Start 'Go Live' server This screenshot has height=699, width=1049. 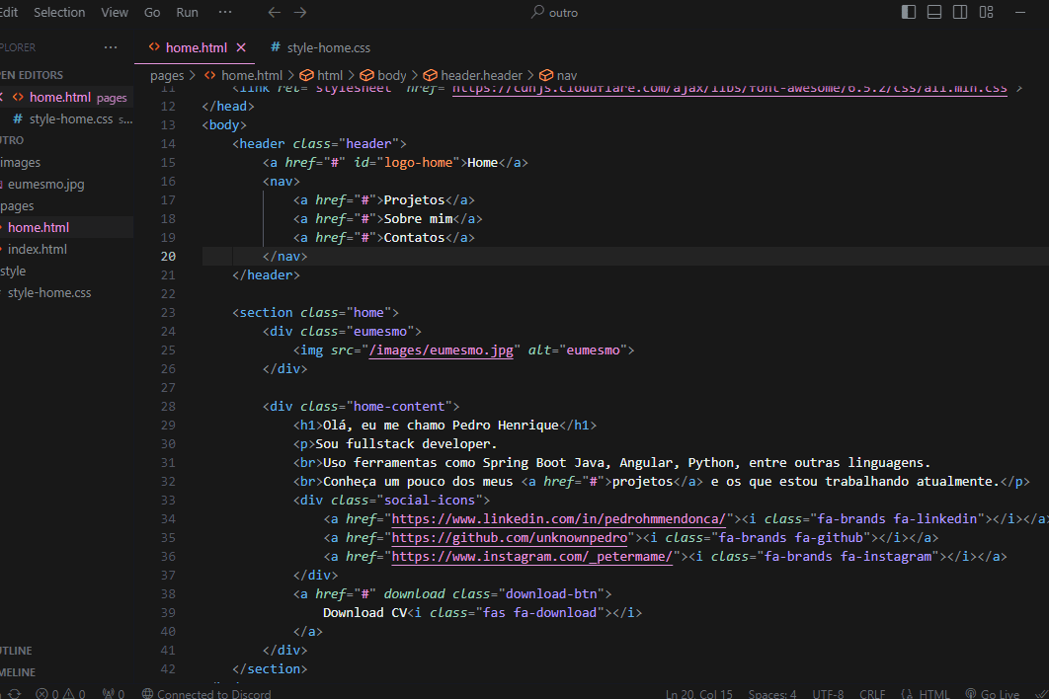pos(992,694)
